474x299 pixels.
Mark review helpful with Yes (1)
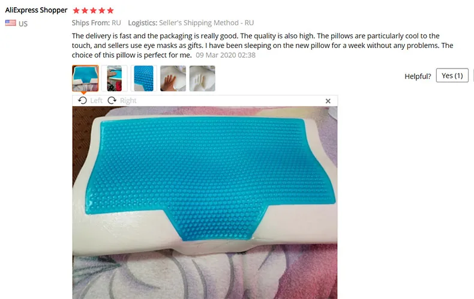[x=452, y=76]
